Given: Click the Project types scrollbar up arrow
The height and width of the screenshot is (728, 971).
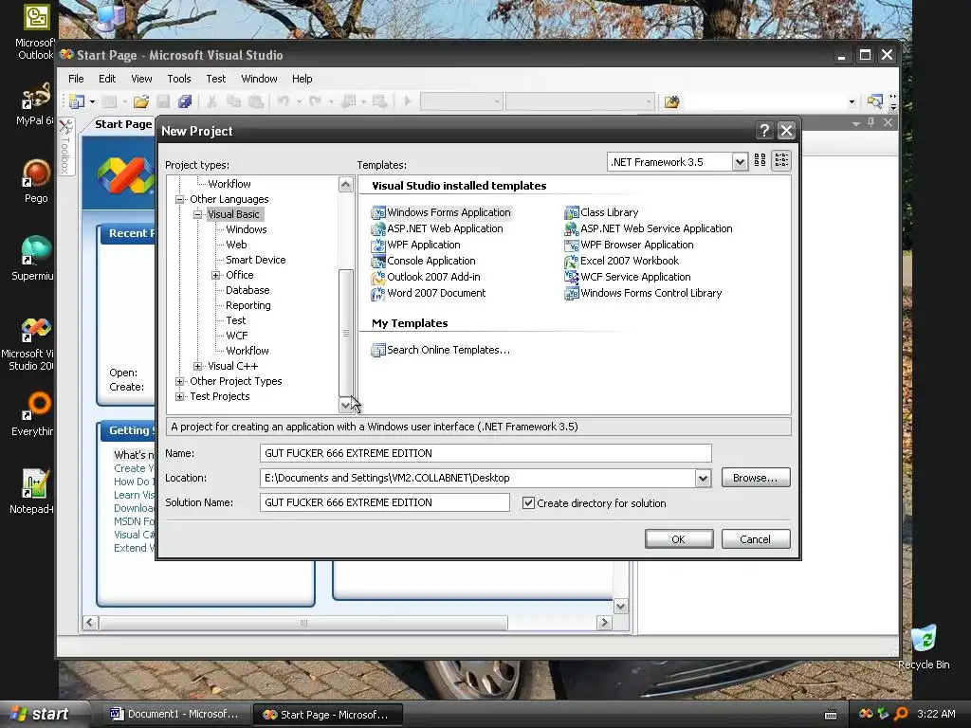Looking at the screenshot, I should tap(345, 185).
